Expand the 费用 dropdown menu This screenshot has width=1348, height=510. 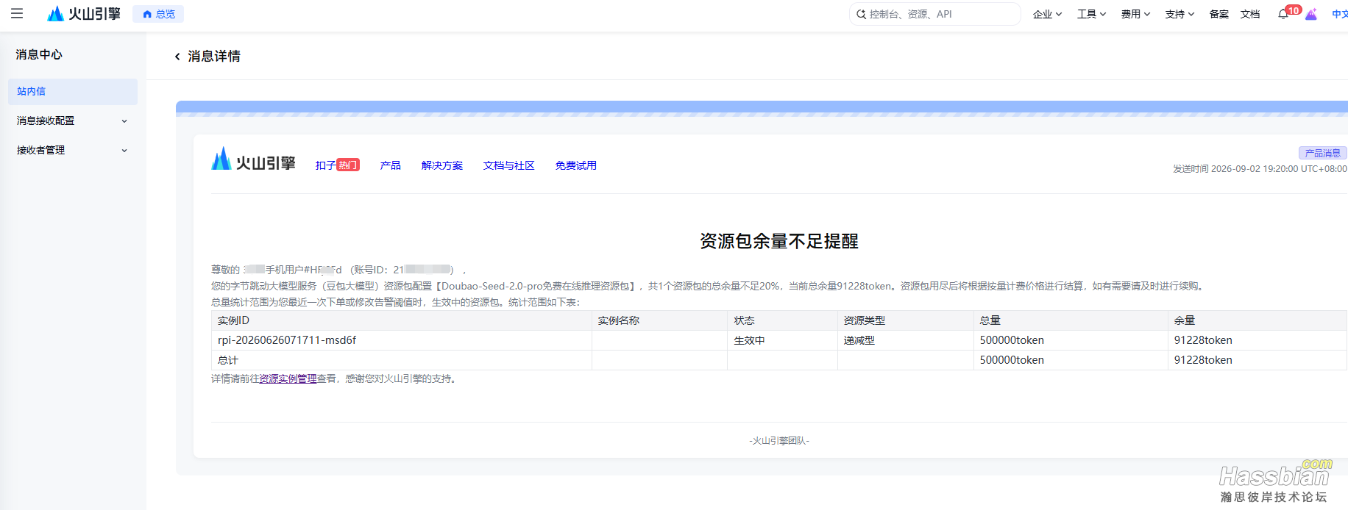(x=1135, y=14)
